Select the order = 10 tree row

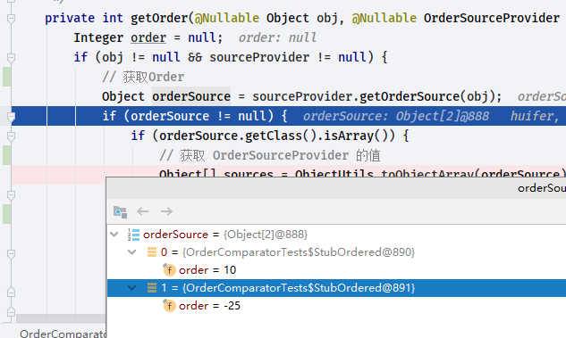click(336, 270)
